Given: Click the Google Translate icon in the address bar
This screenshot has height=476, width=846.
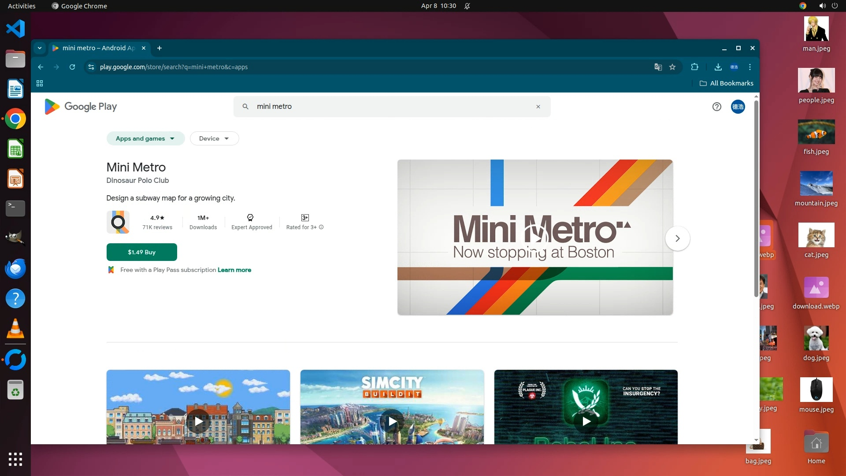Looking at the screenshot, I should pyautogui.click(x=658, y=67).
